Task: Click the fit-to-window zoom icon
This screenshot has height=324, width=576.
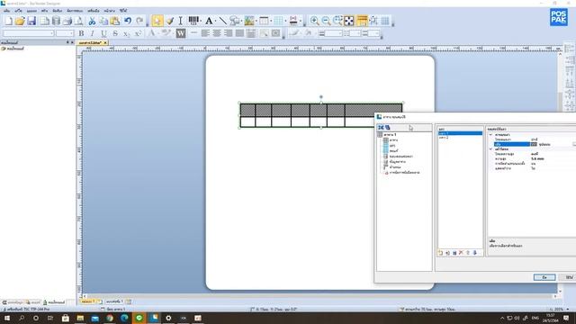Action: tap(349, 21)
